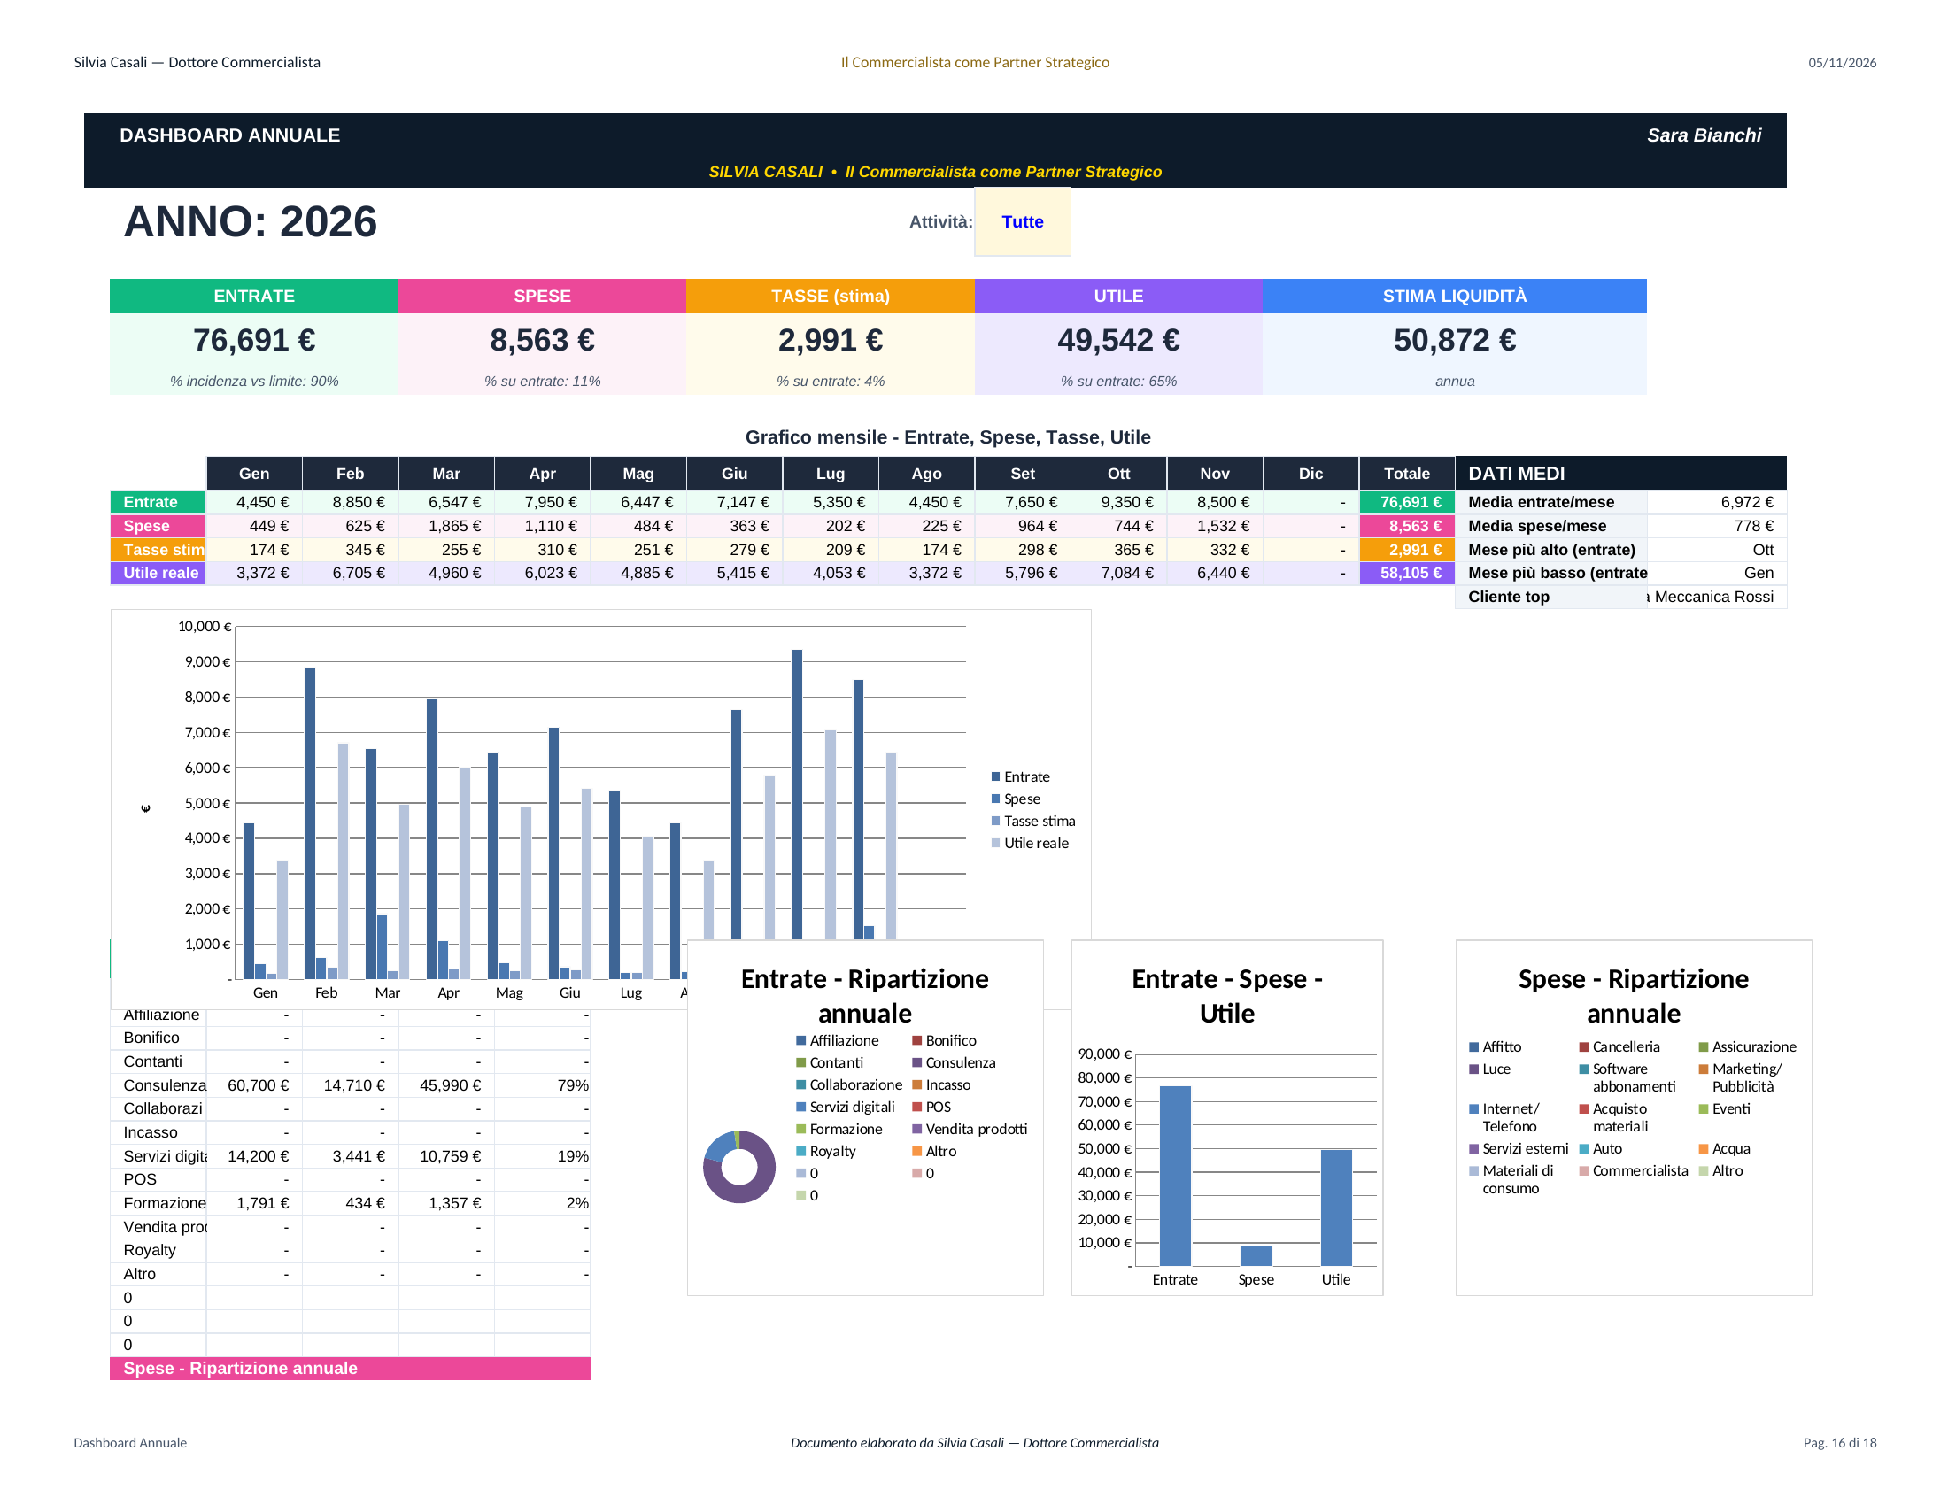Click the Affitto legend entry
1948x1505 pixels.
click(x=1495, y=1047)
